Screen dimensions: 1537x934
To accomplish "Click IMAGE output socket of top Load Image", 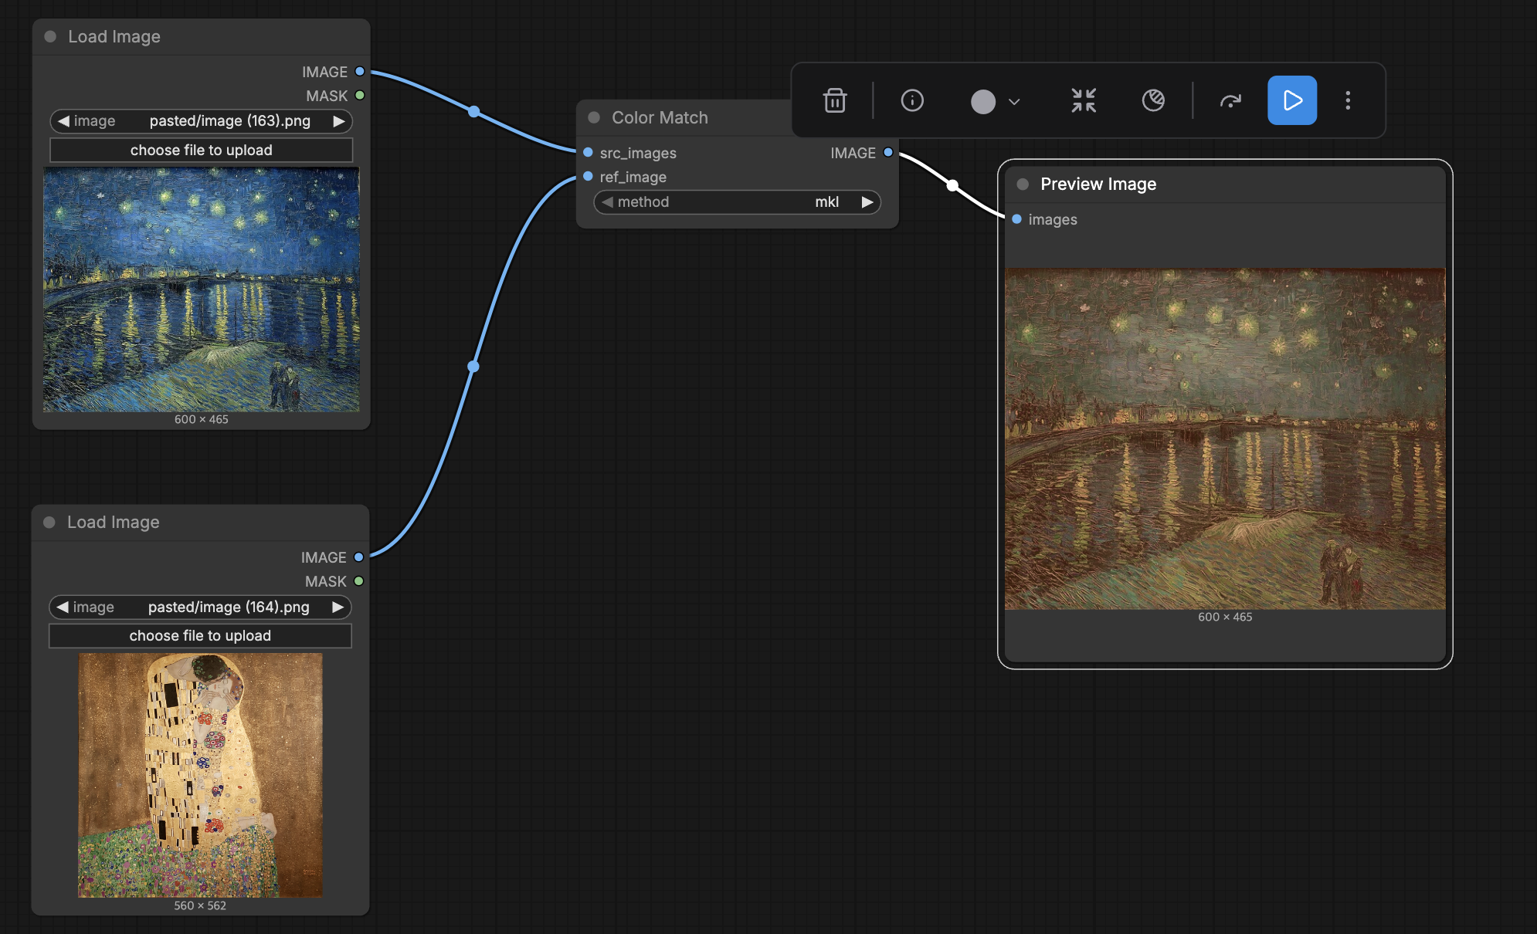I will click(360, 71).
